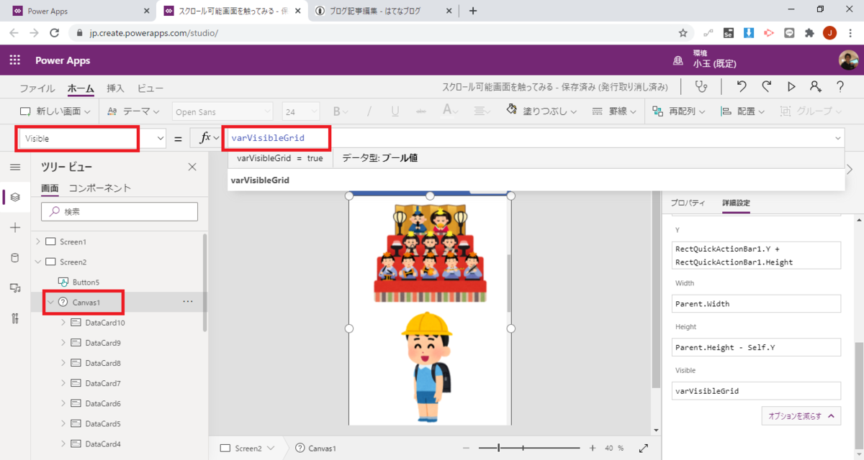Open the Data sources cylinder icon
This screenshot has width=864, height=460.
coord(15,258)
